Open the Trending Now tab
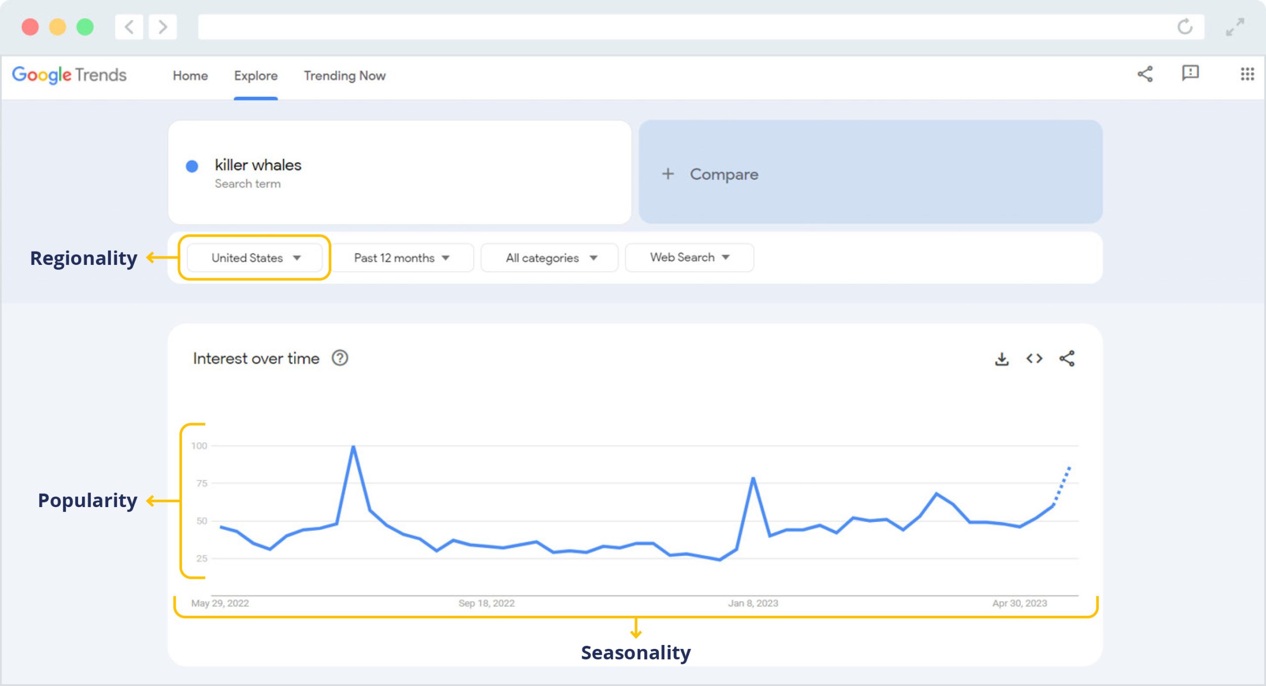This screenshot has height=686, width=1266. (x=344, y=76)
